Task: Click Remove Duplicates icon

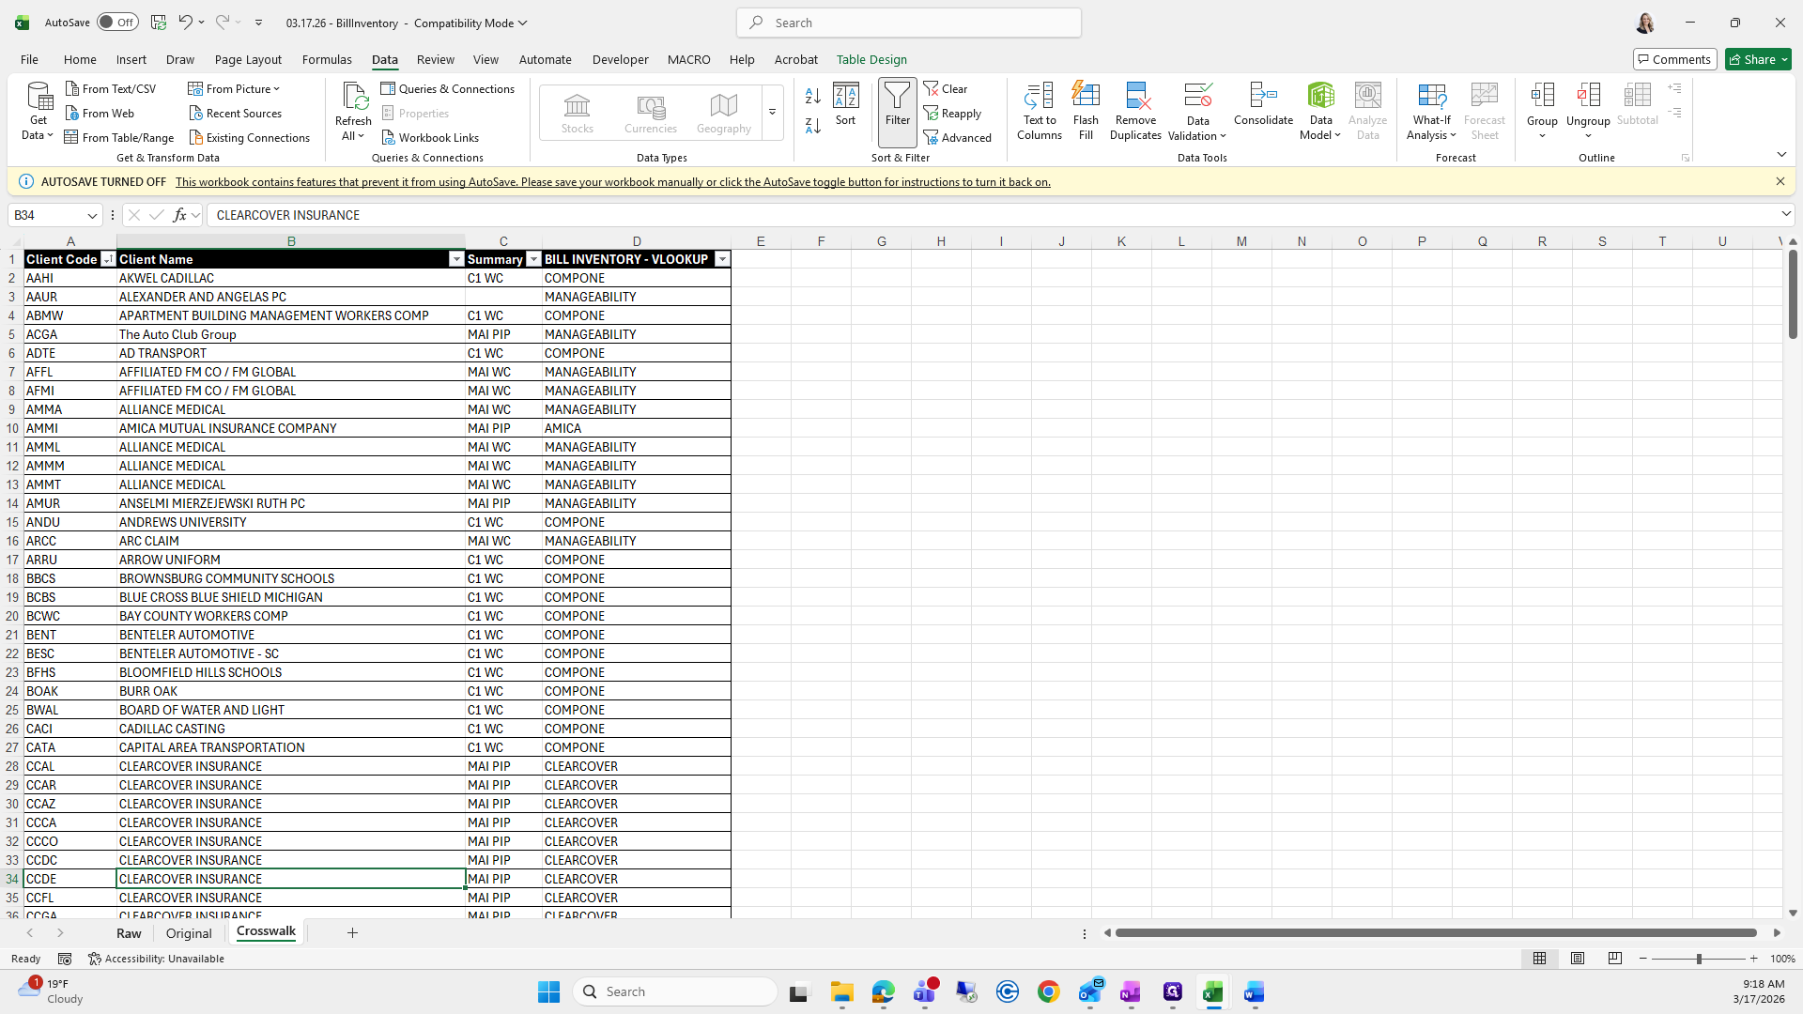Action: pos(1135,96)
